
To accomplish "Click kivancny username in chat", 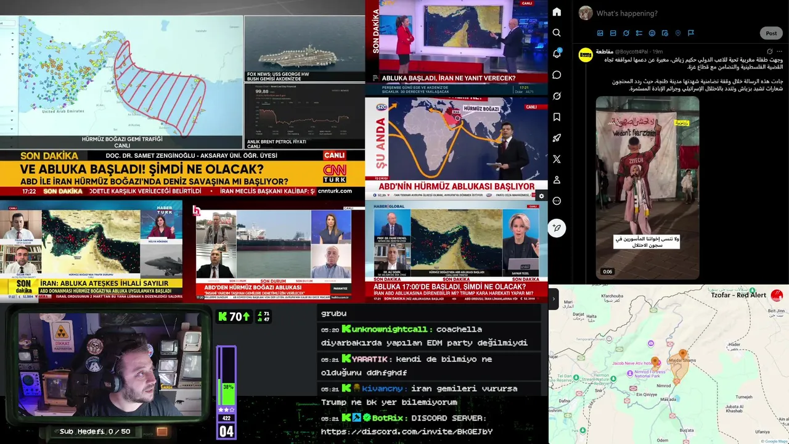I will [382, 388].
